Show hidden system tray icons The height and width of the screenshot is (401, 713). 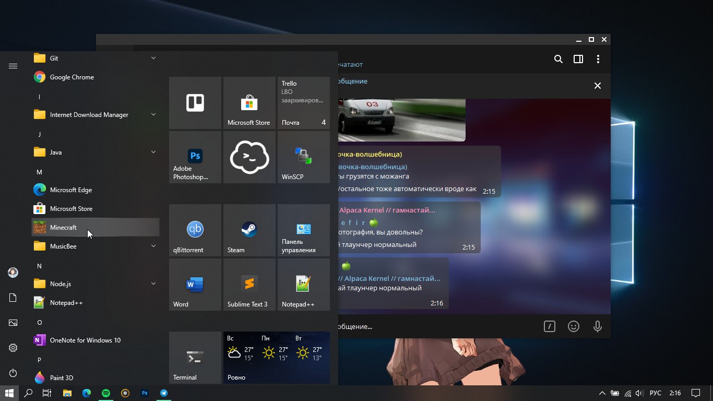pyautogui.click(x=602, y=393)
